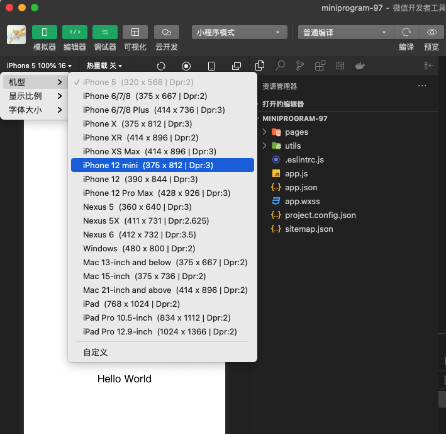This screenshot has height=434, width=446.
Task: Select iPhone 12 mini device option
Action: pos(162,165)
